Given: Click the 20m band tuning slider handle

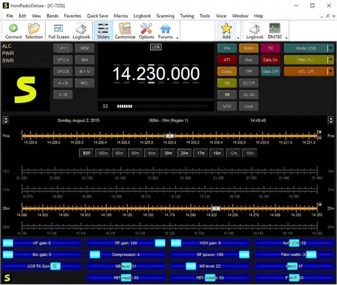Looking at the screenshot, I should 216,208.
